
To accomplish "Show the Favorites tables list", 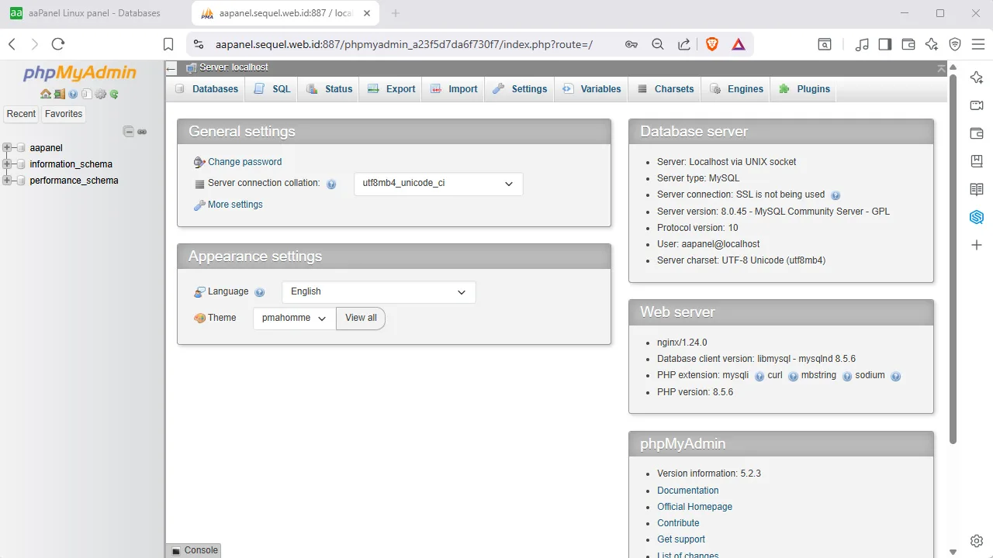I will click(64, 114).
